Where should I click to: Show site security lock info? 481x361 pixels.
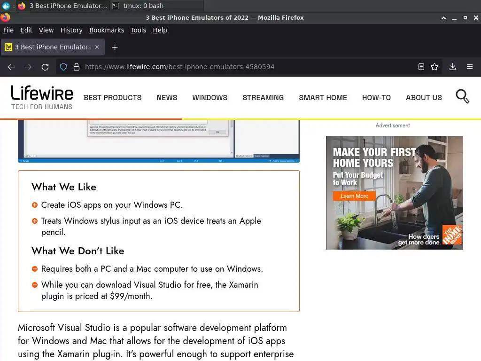(77, 67)
